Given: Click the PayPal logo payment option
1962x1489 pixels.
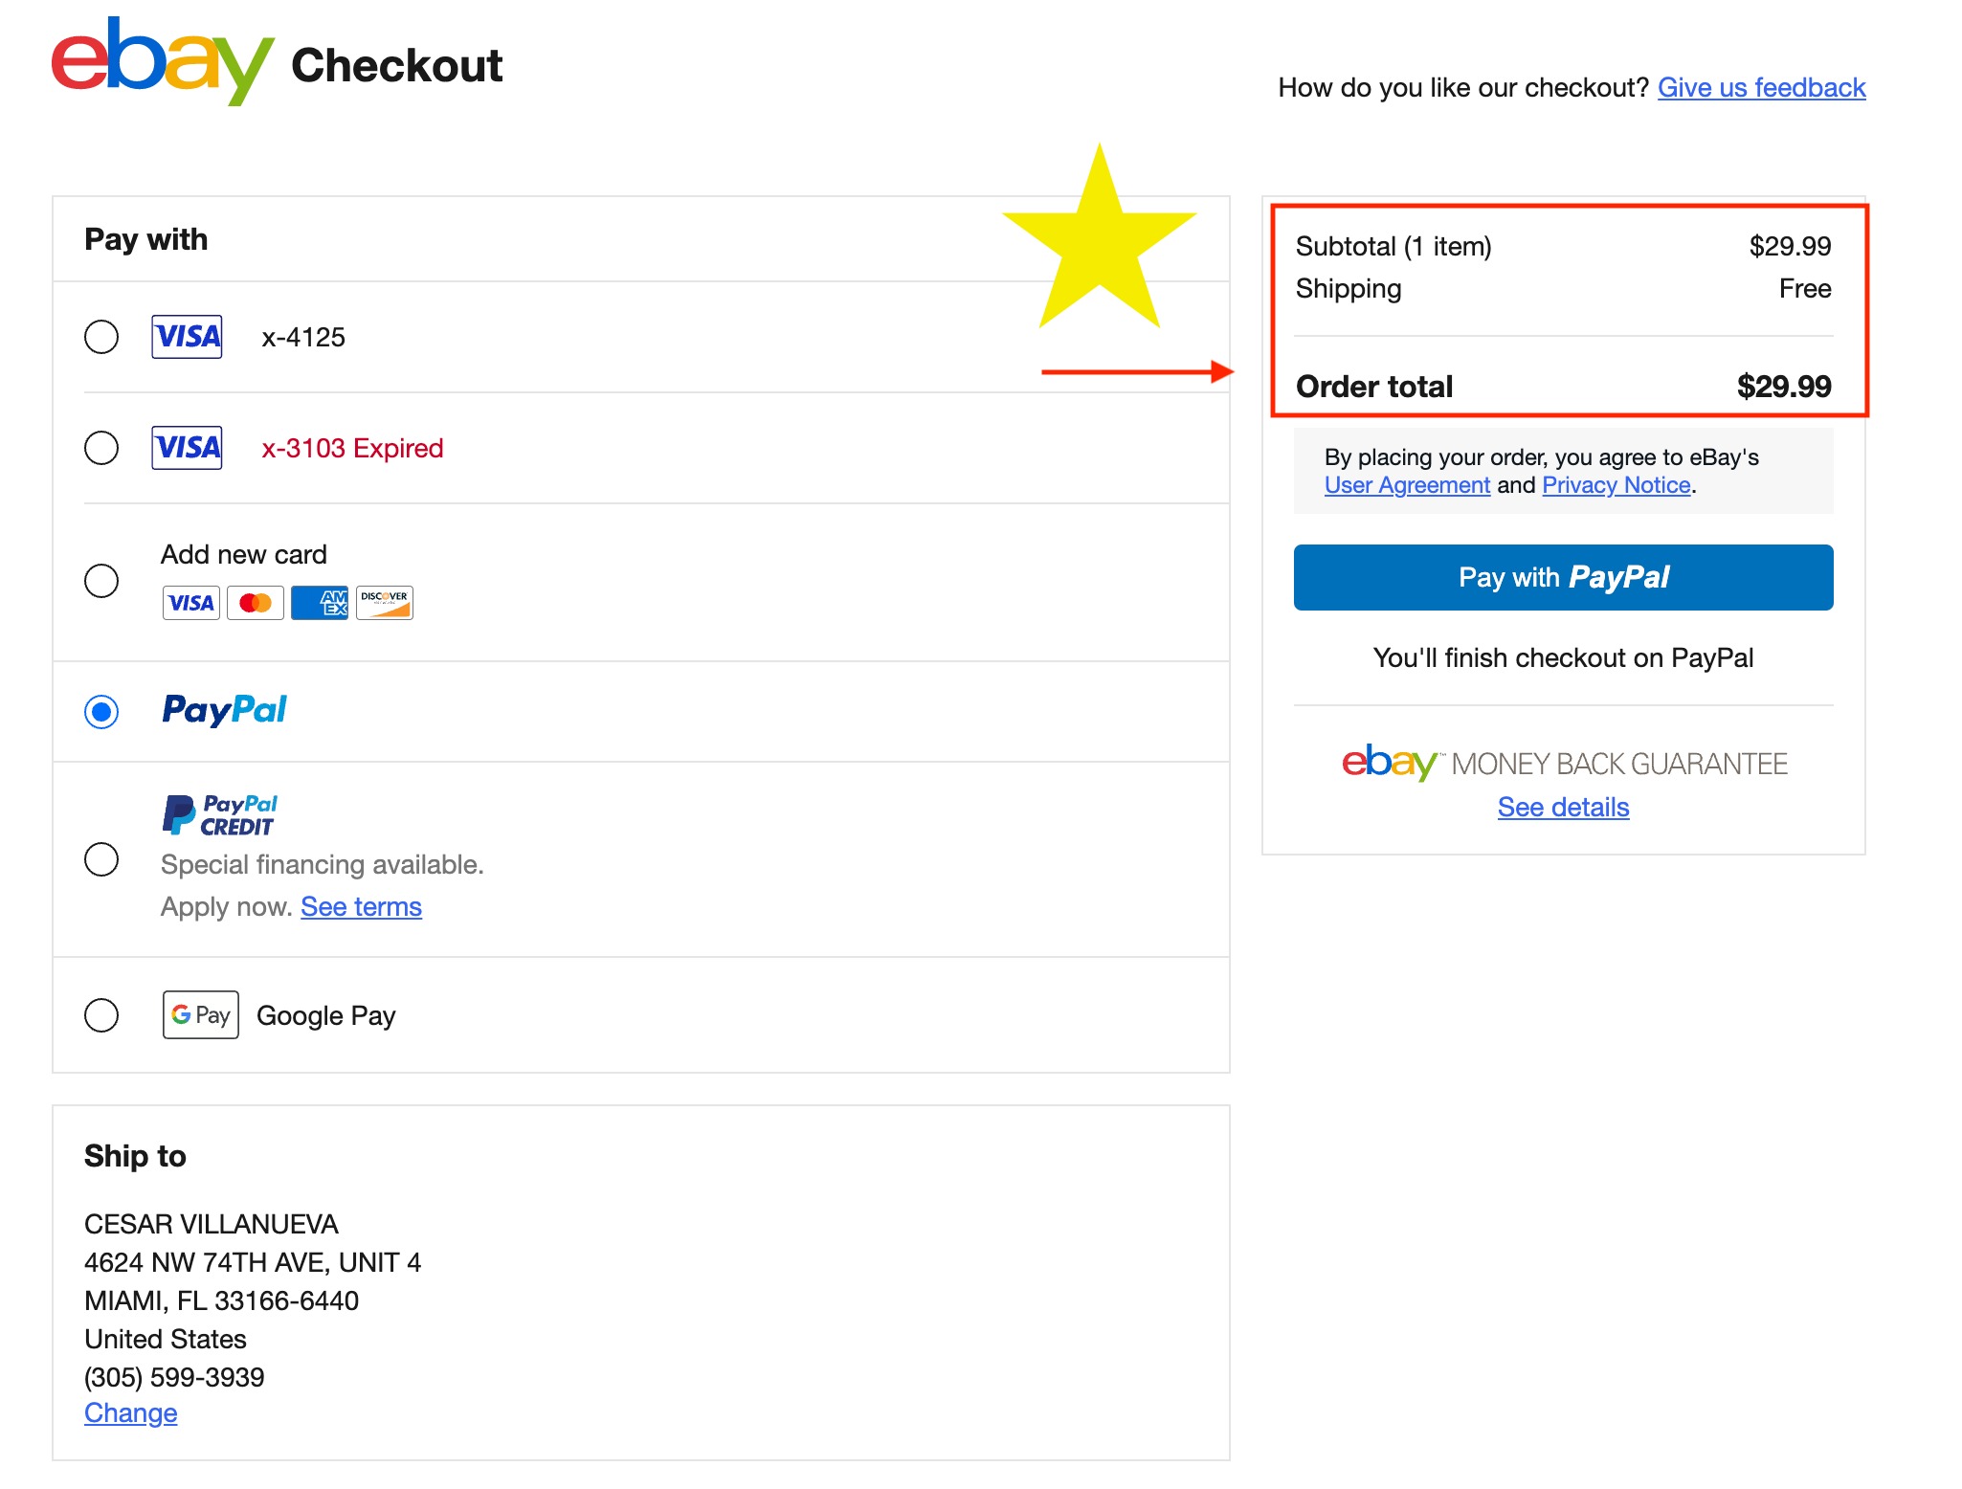Looking at the screenshot, I should click(224, 710).
